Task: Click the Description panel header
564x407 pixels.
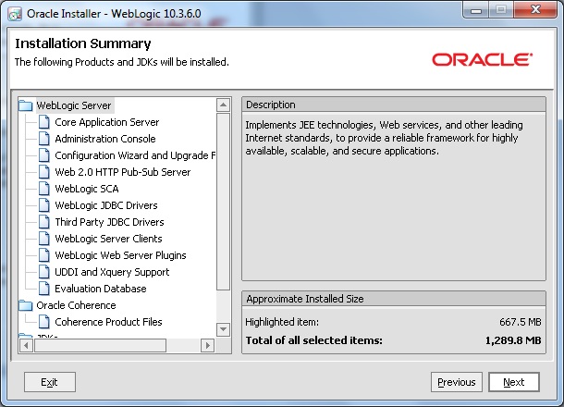Action: (x=394, y=105)
